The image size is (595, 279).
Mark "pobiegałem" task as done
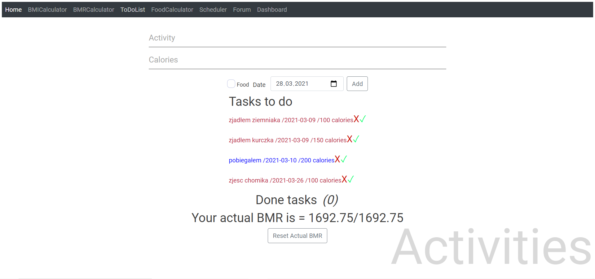[344, 159]
